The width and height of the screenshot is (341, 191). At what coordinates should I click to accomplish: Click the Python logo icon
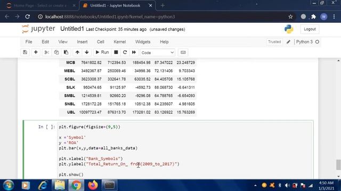coord(289,29)
